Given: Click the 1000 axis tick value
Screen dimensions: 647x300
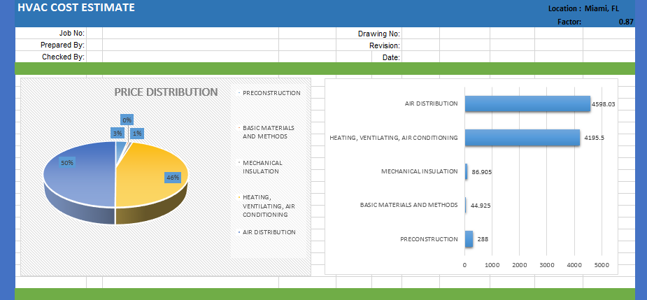Looking at the screenshot, I should click(492, 265).
